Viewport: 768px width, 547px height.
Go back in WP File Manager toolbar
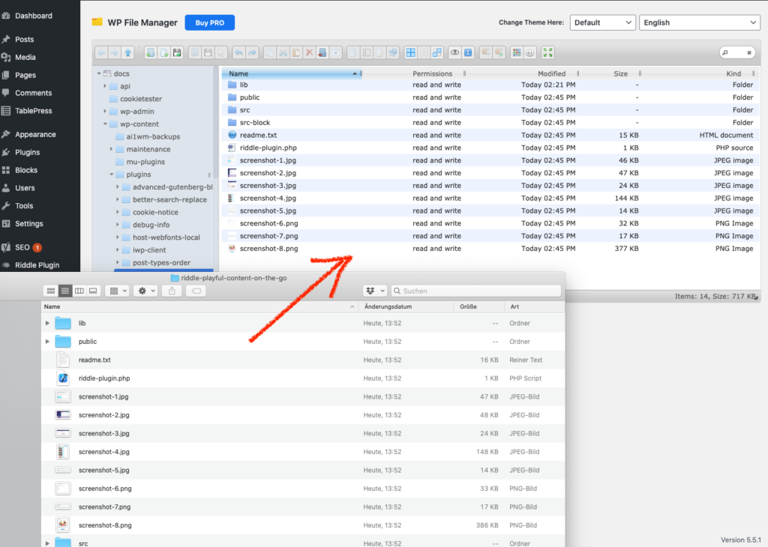click(101, 53)
